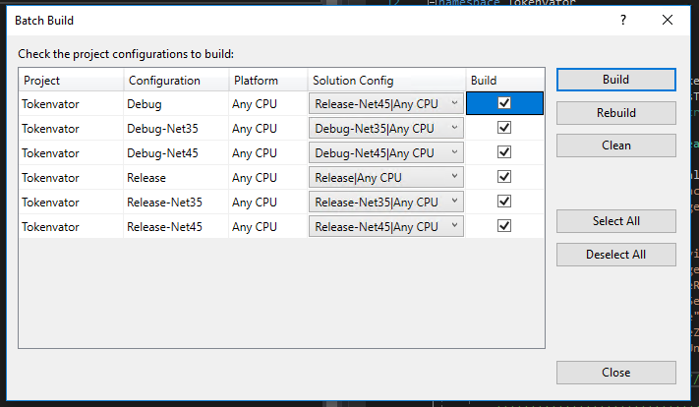The image size is (699, 407).
Task: Click the Select All button
Action: pyautogui.click(x=616, y=221)
